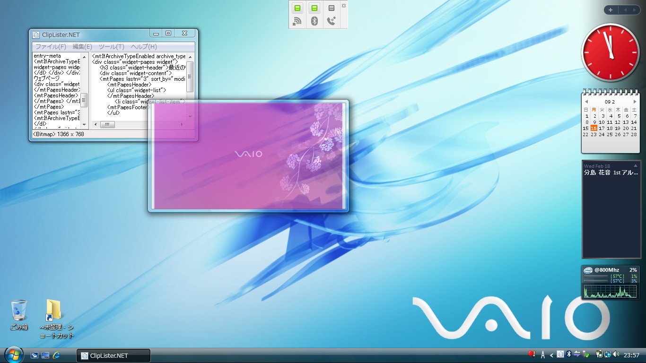Click the phone WAN icon in wireless panel
Viewport: 646px width, 363px height.
coord(332,21)
